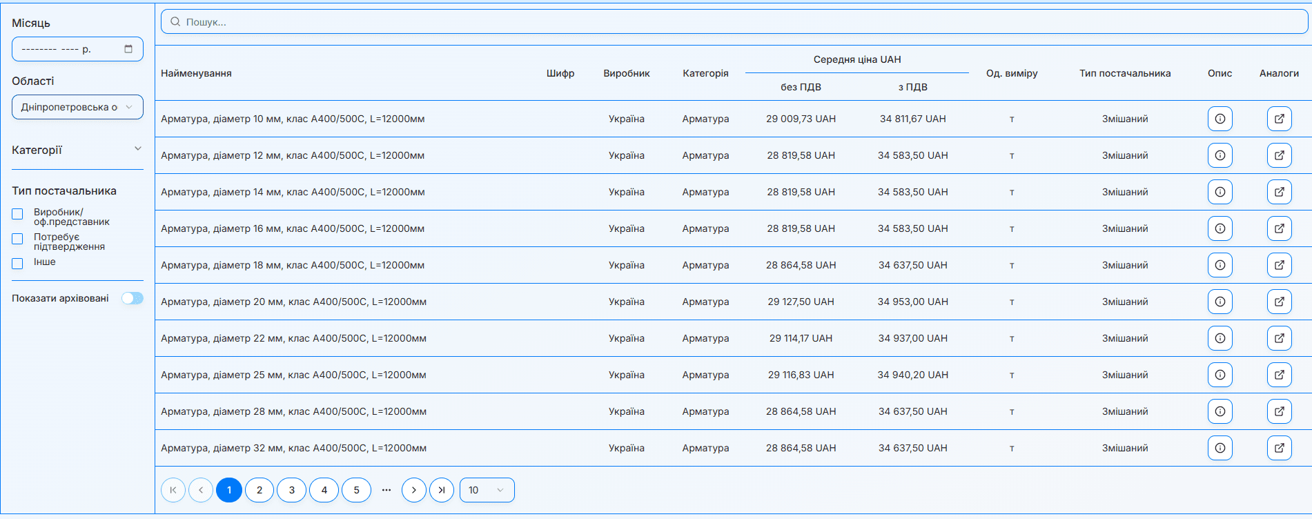Toggle Показати архівовані switch
Screen dimensions: 1312x519
click(133, 298)
